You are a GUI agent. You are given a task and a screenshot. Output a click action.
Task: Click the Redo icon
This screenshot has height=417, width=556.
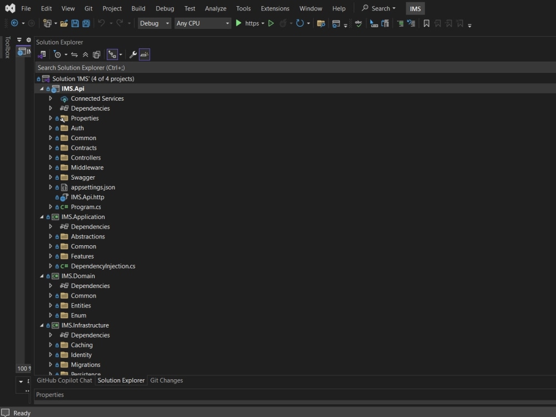coord(120,23)
